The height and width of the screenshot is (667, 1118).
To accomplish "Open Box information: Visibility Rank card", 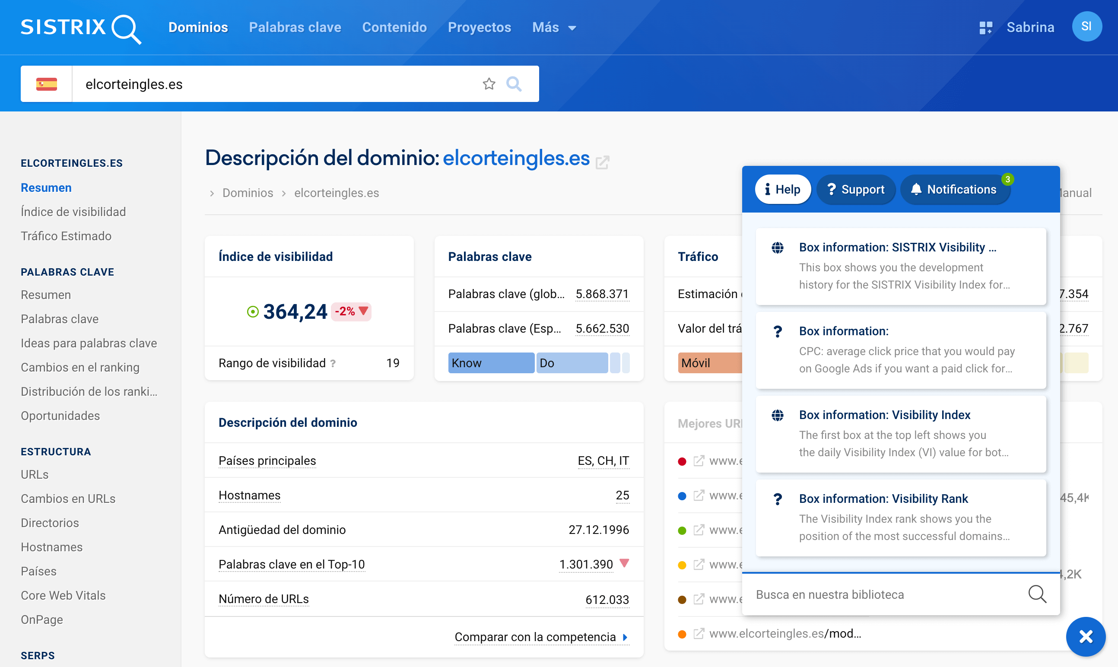I will click(901, 518).
